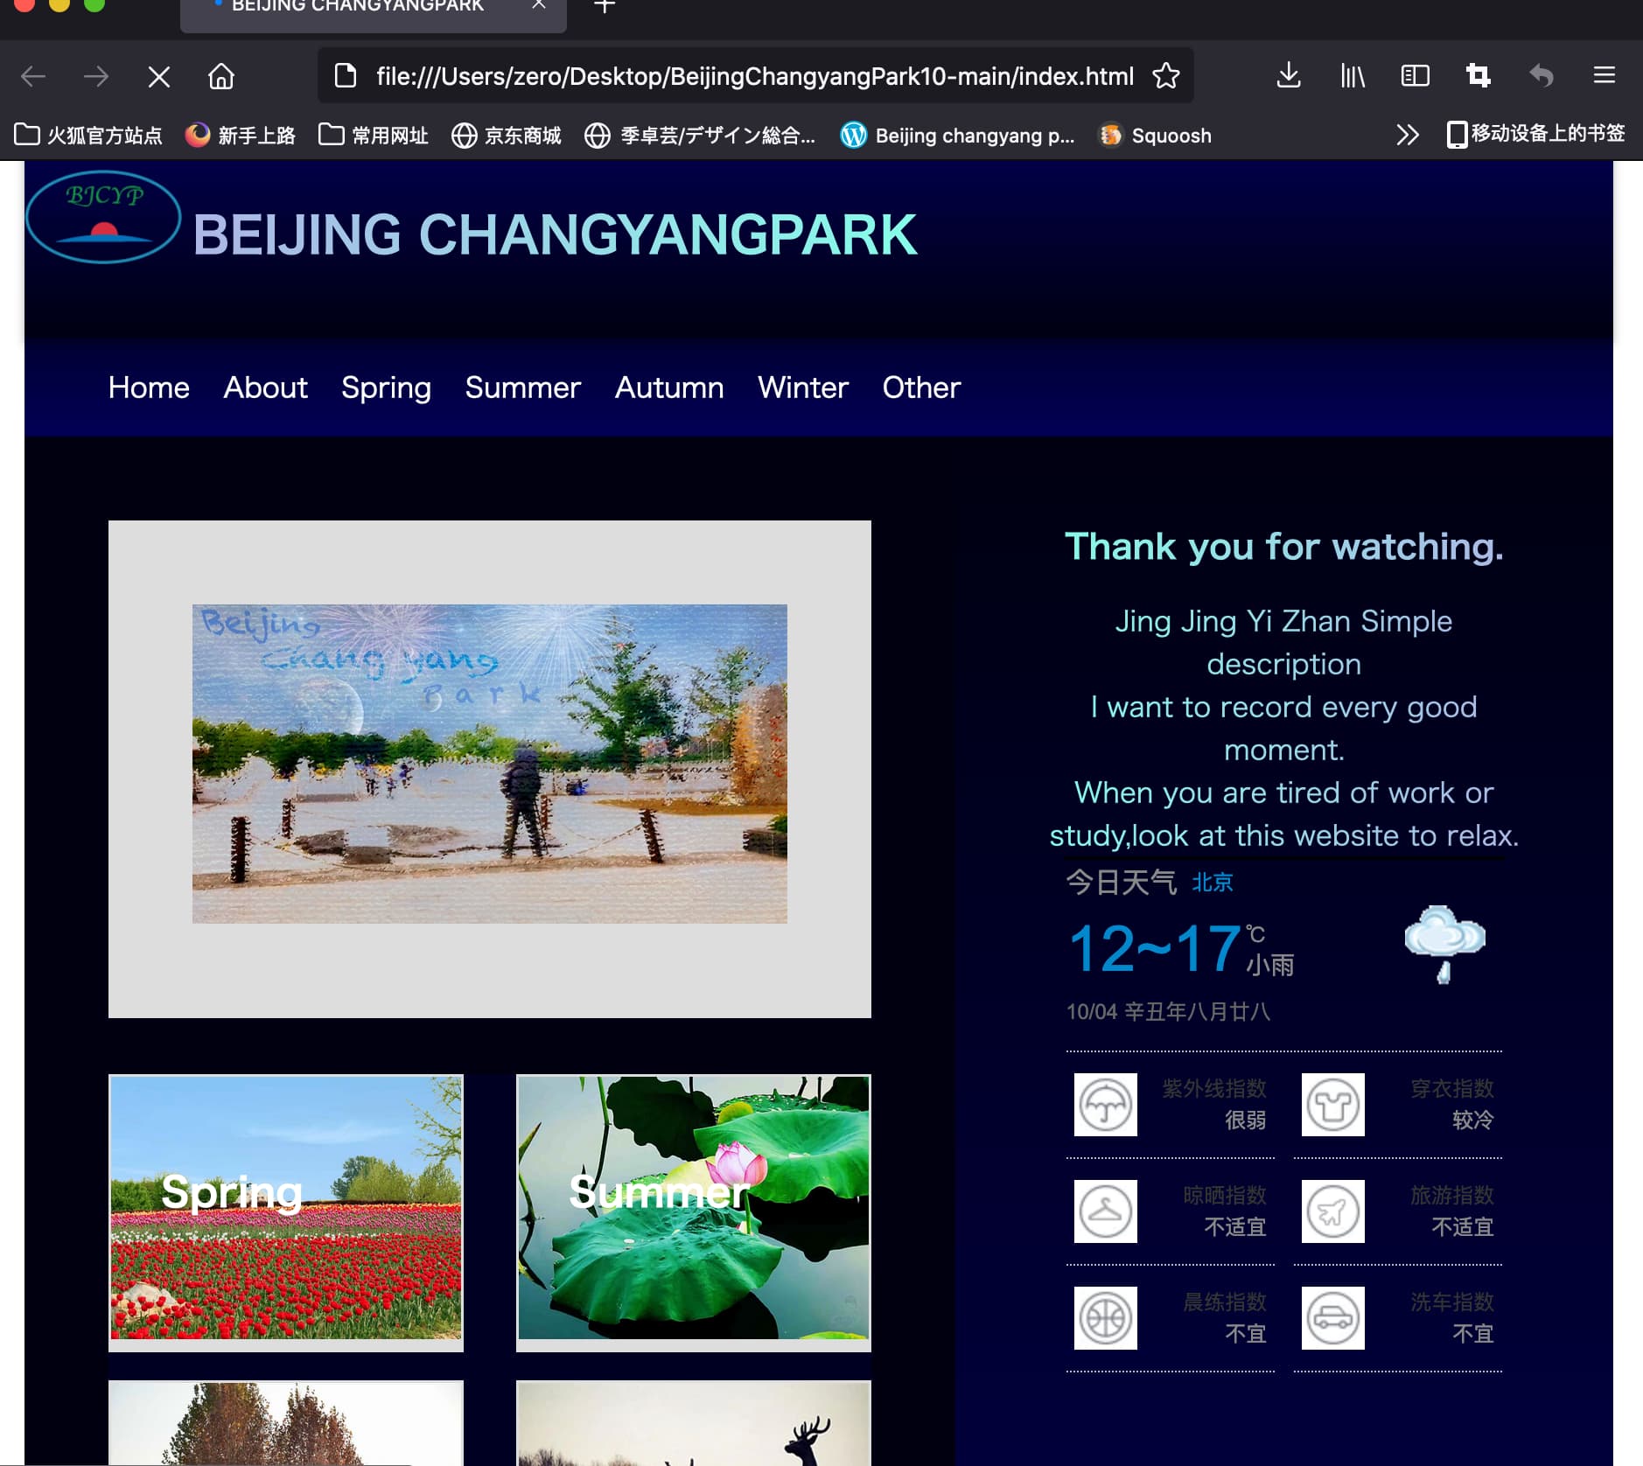Open the library bookshelf icon
Image resolution: width=1643 pixels, height=1466 pixels.
point(1352,77)
